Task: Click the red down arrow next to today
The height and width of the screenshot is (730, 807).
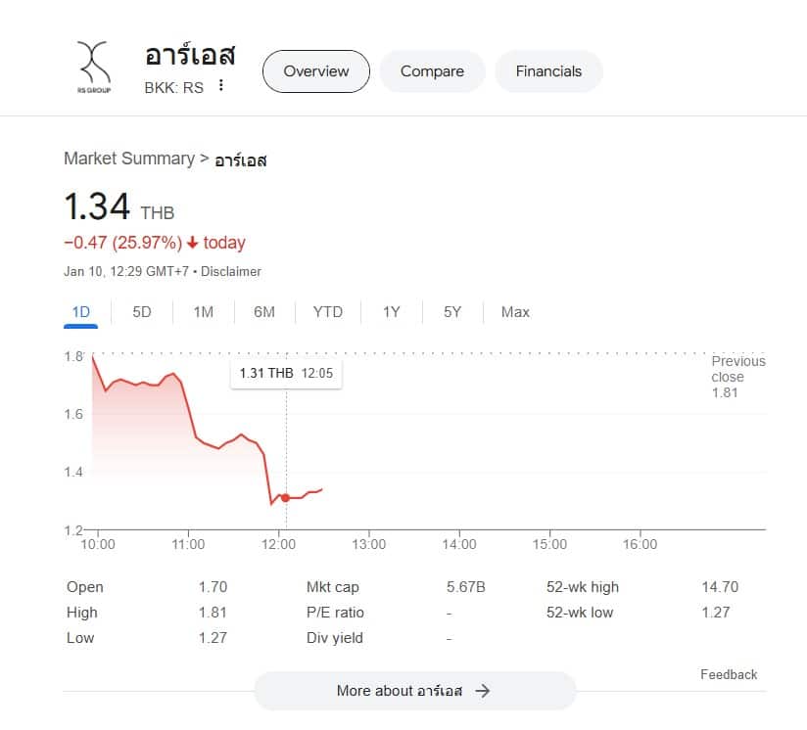Action: [x=193, y=243]
